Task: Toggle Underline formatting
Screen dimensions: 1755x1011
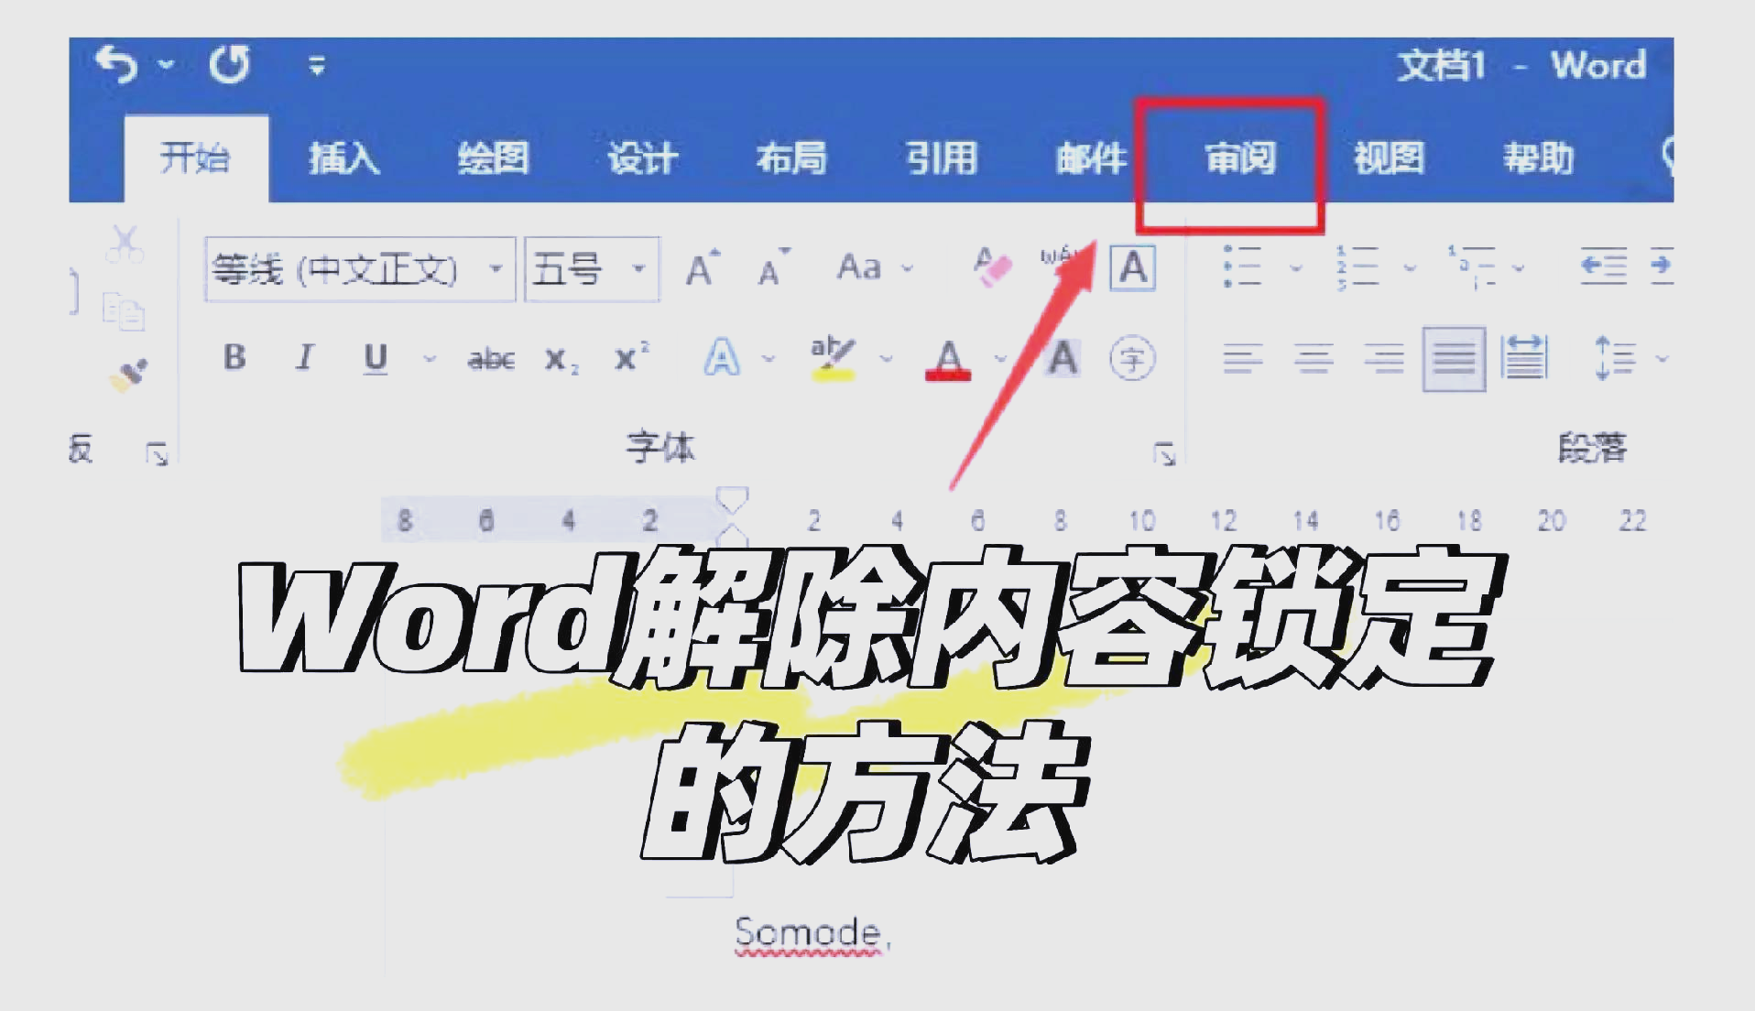Action: 376,358
